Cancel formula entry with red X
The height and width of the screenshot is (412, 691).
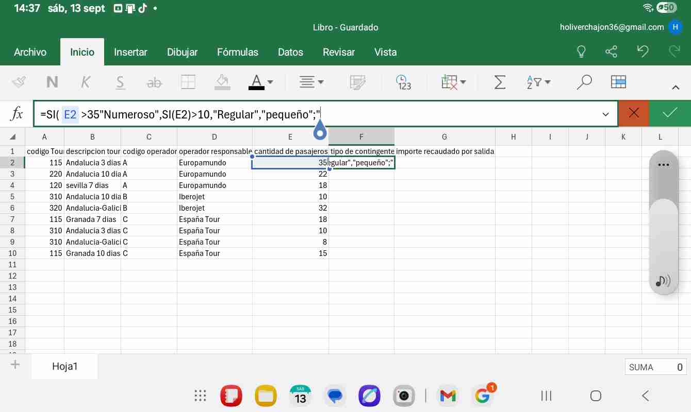click(634, 113)
